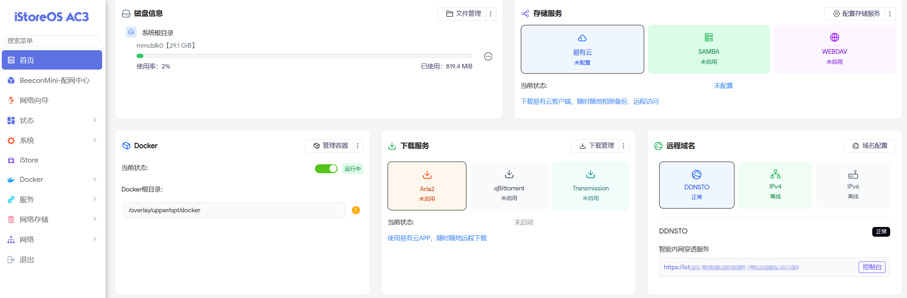Click the disk more-options ellipsis circle icon
The height and width of the screenshot is (298, 907).
(488, 56)
